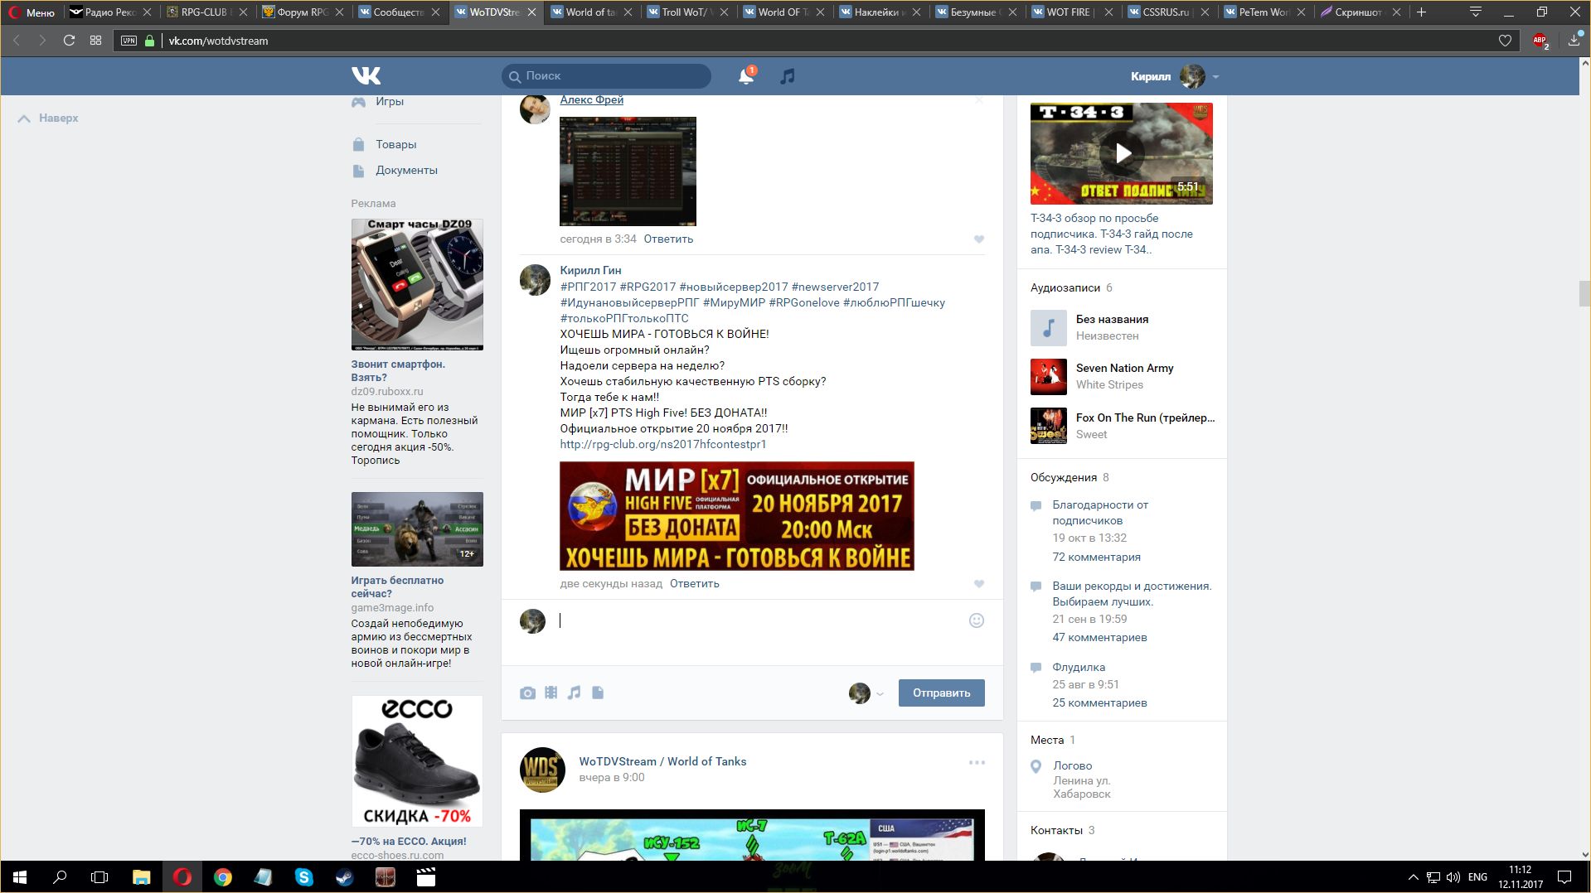Play the T-34-3 review video

click(x=1122, y=153)
